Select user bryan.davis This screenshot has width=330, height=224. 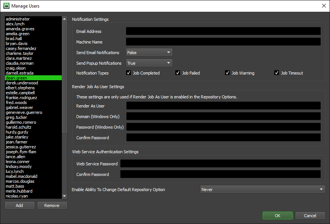tap(33, 44)
